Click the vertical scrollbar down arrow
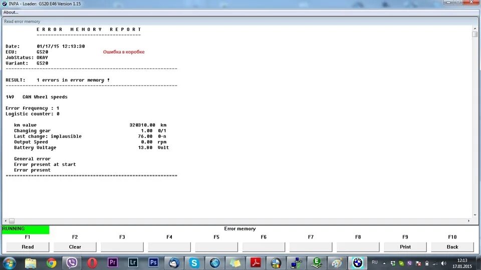 pyautogui.click(x=475, y=215)
